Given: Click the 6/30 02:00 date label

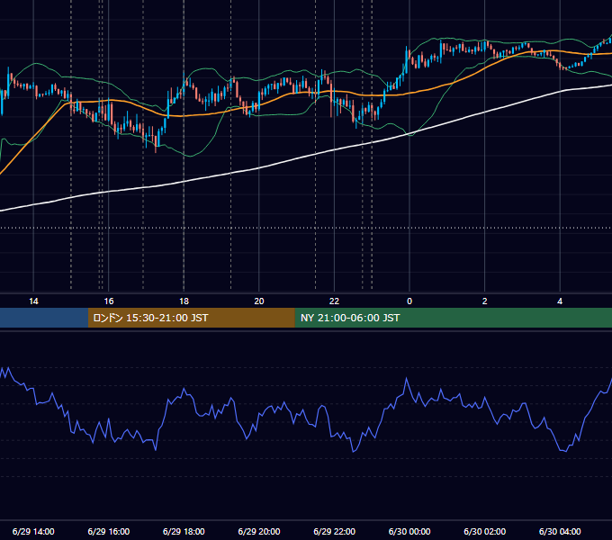Looking at the screenshot, I should tap(484, 531).
